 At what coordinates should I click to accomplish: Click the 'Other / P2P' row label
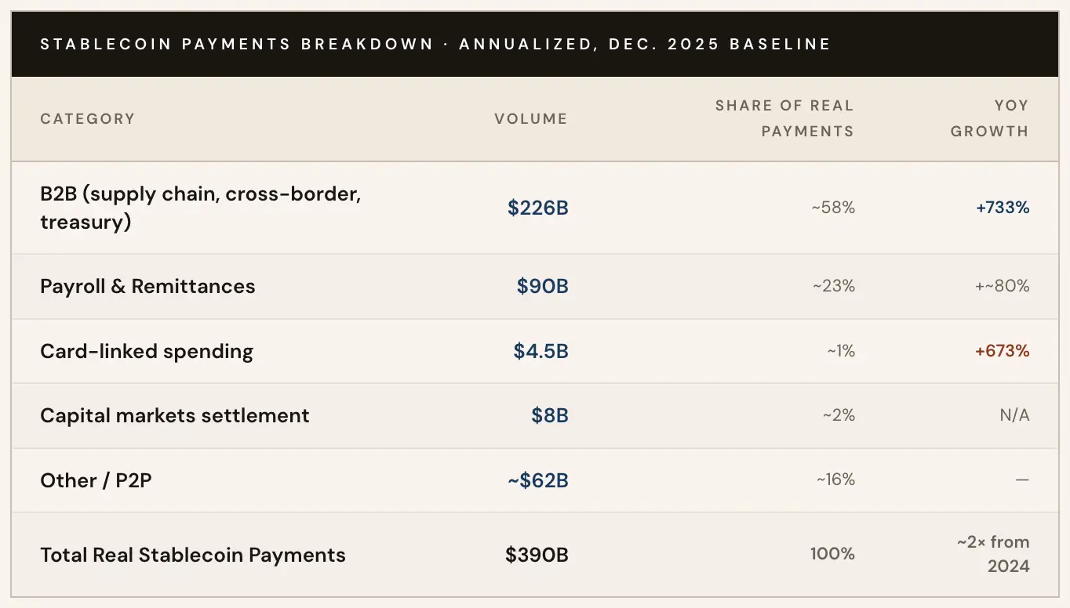pos(96,480)
